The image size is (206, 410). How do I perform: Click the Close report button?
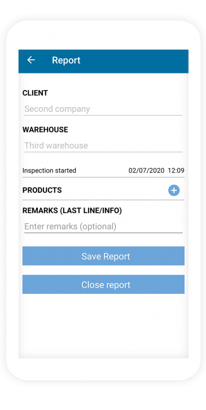(103, 284)
